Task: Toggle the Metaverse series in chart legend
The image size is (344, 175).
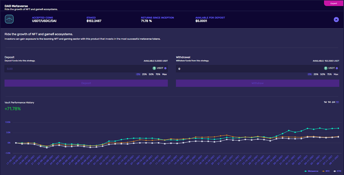Action: pos(312,171)
